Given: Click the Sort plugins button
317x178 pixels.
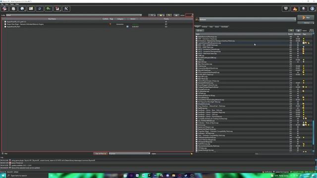Looking at the screenshot, I should click(x=200, y=31).
